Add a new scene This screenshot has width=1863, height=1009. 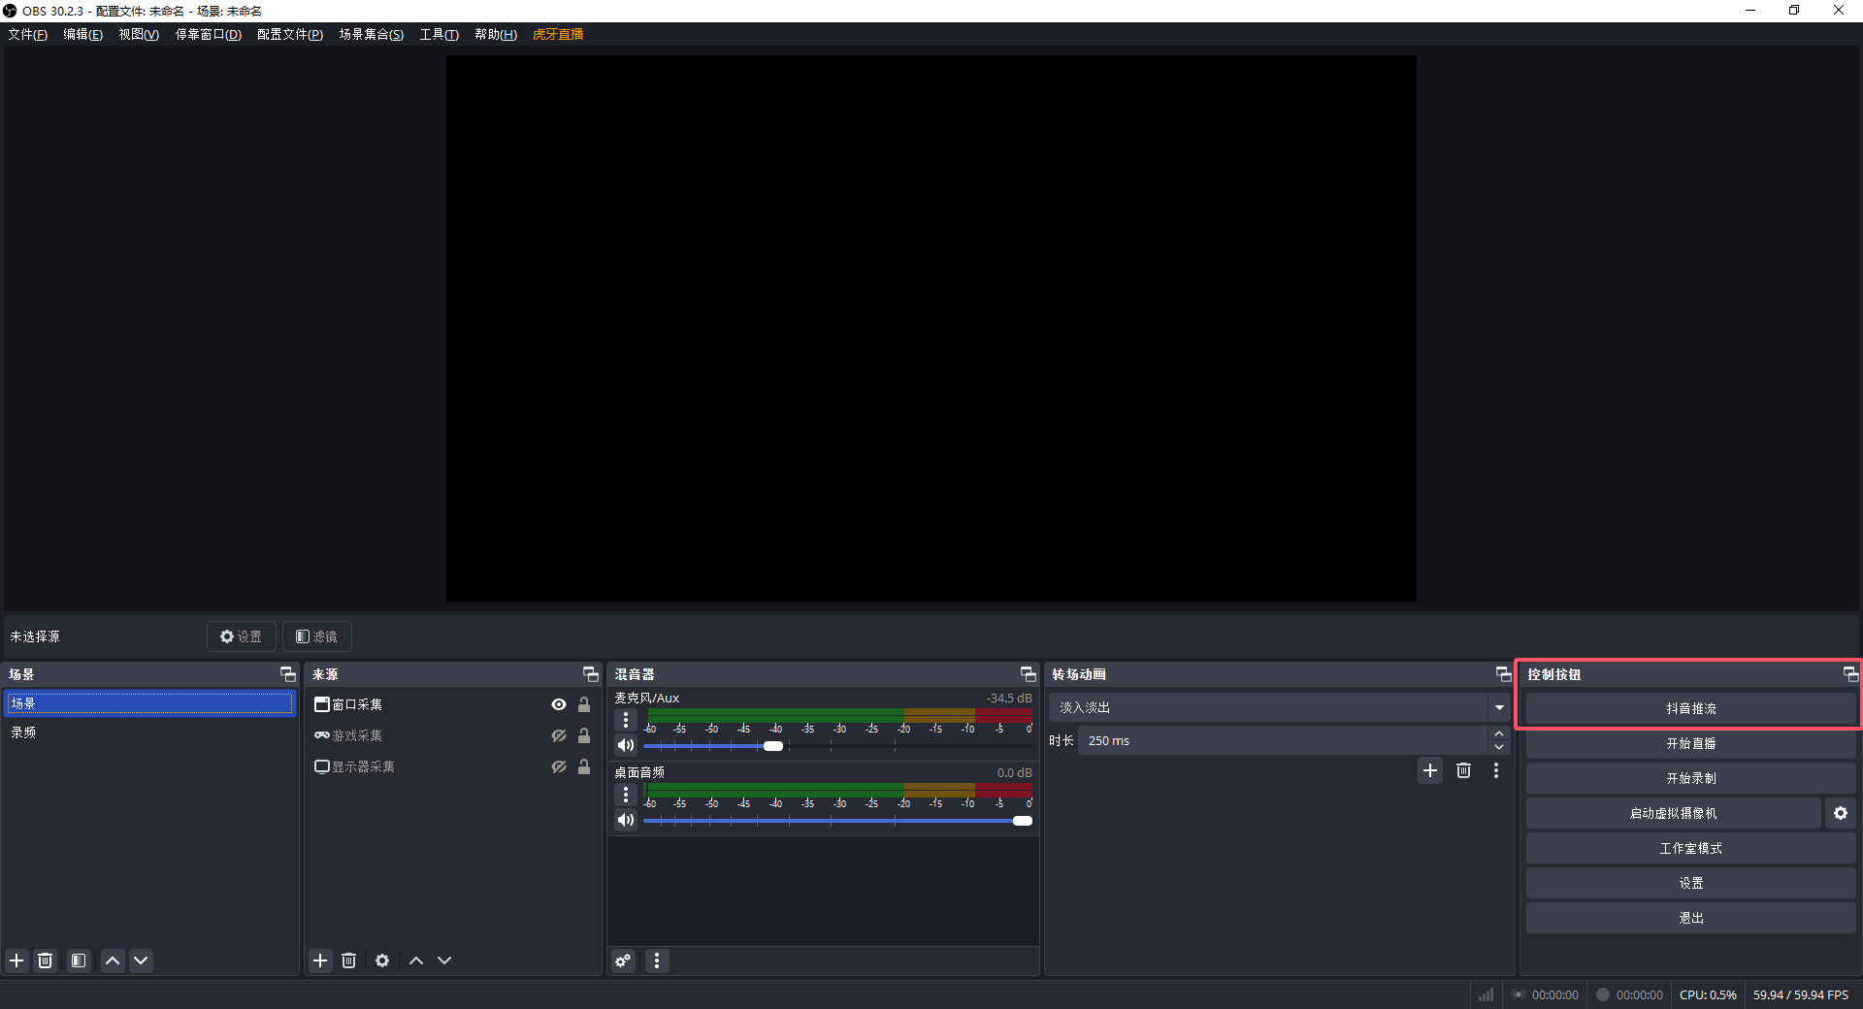(16, 960)
